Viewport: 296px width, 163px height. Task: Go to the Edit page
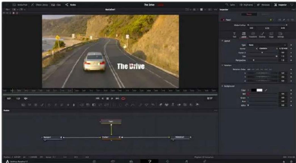pos(131,161)
